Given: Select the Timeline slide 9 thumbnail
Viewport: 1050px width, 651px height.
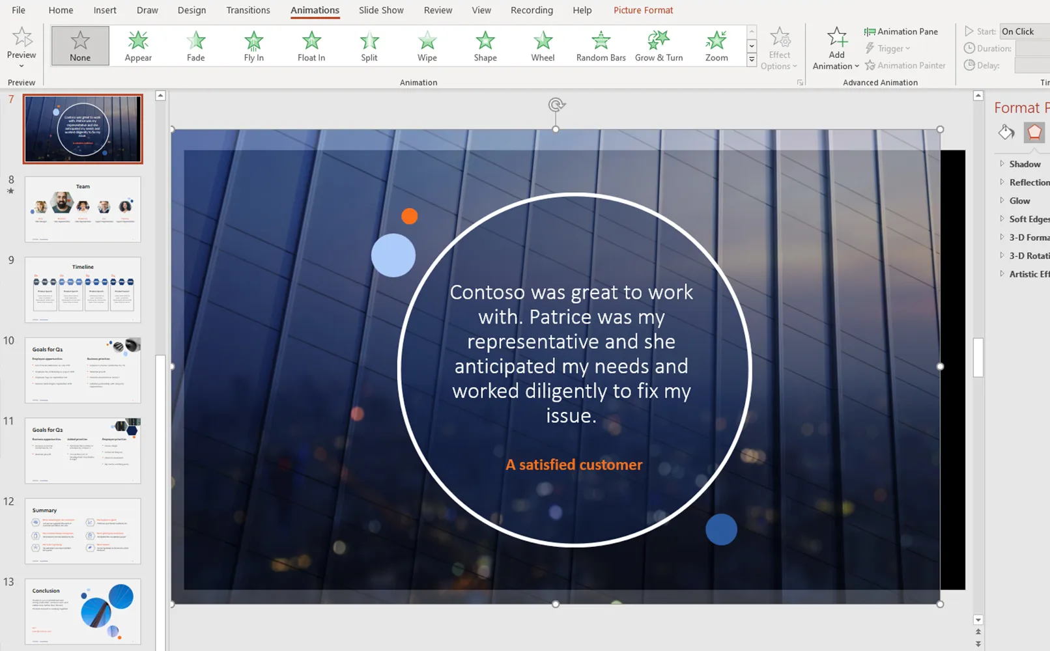Looking at the screenshot, I should [x=83, y=290].
